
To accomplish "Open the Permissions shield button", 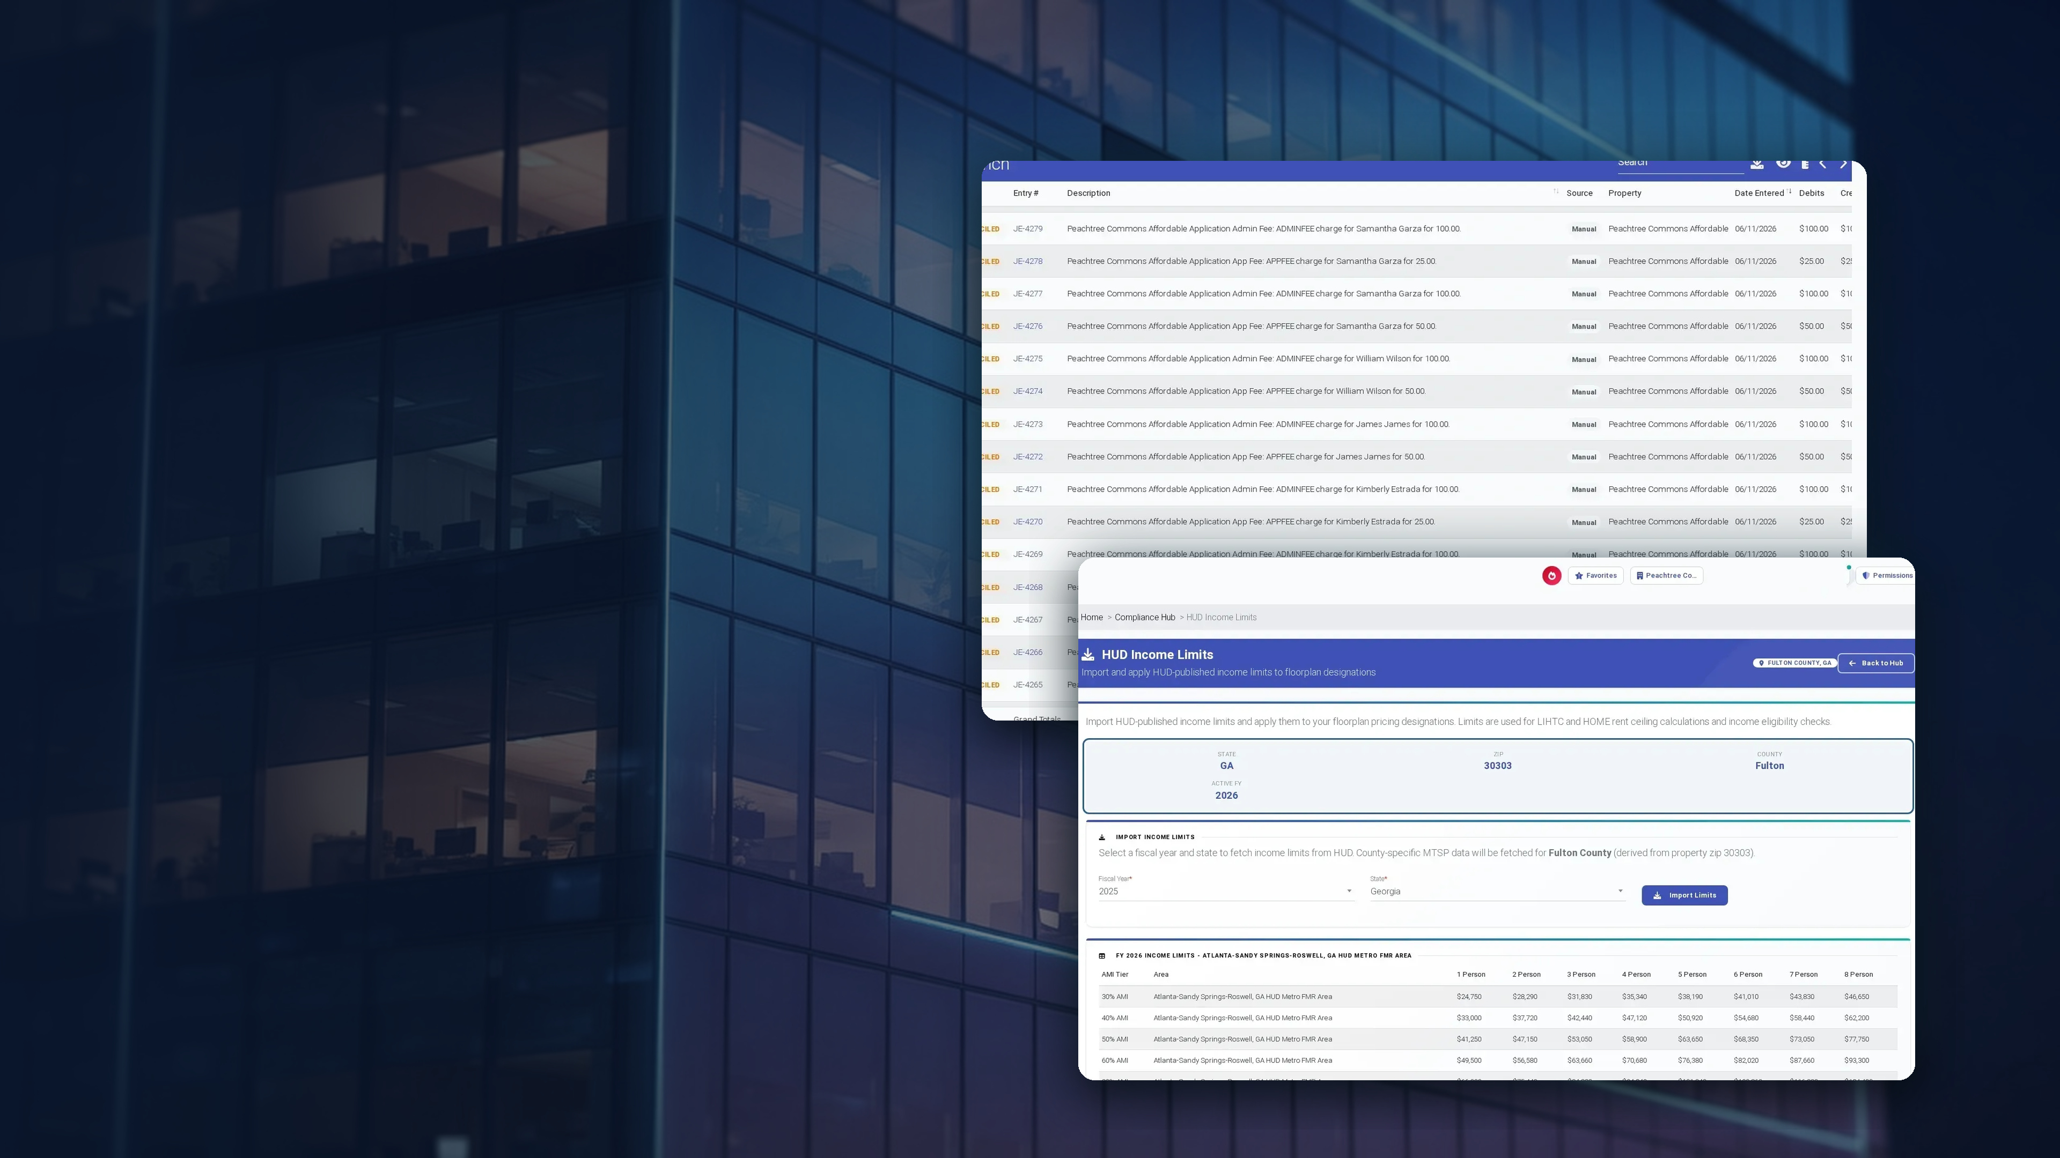I will pos(1886,575).
